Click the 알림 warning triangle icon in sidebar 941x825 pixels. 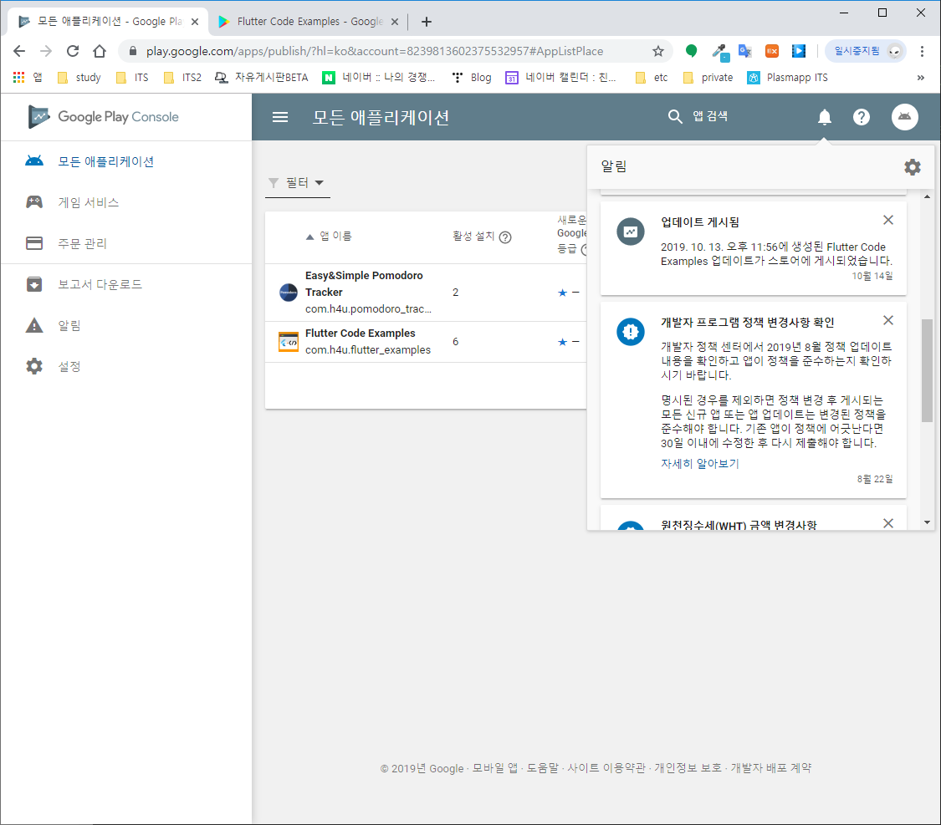[34, 325]
